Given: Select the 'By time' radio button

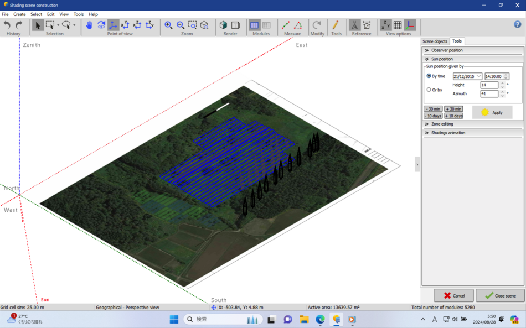Looking at the screenshot, I should (x=429, y=76).
